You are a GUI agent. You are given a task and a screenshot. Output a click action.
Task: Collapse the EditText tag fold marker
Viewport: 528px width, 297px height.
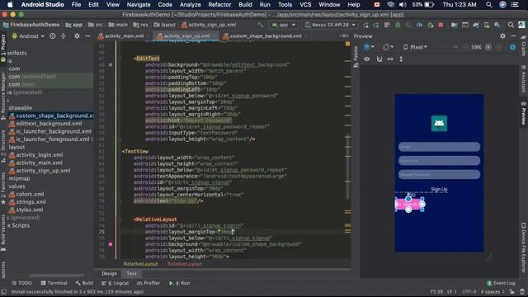click(x=119, y=59)
